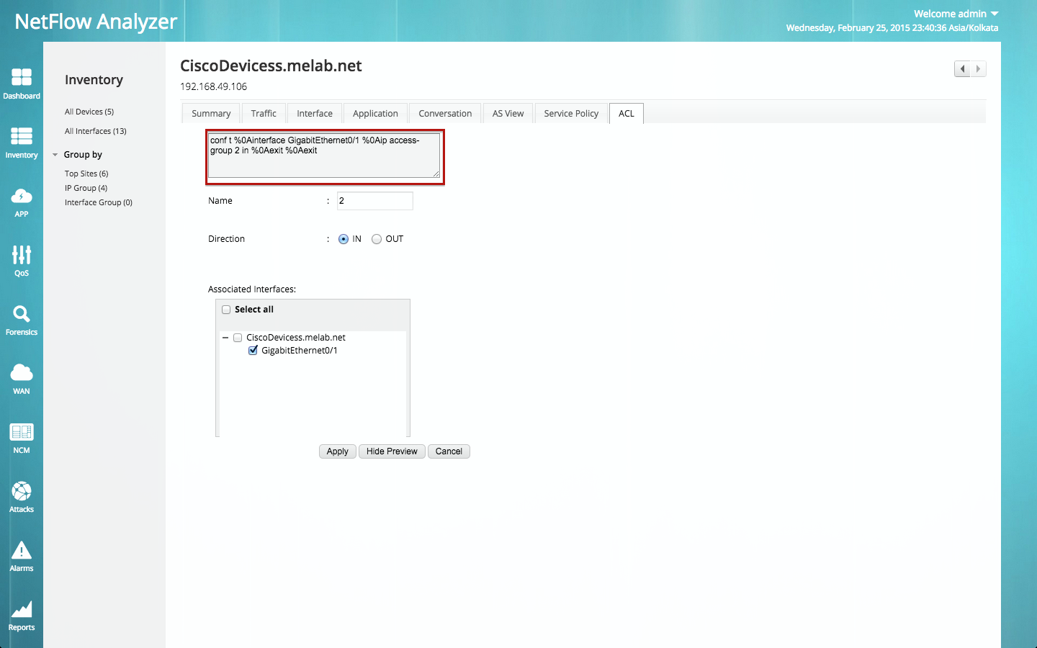
Task: Click the ACL Name input field
Action: click(x=375, y=201)
